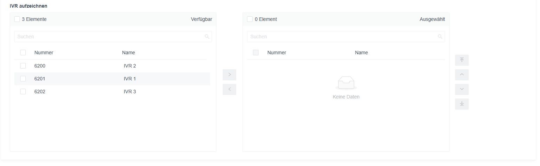Click the move-right arrow transfer button
The width and height of the screenshot is (540, 166).
pyautogui.click(x=229, y=75)
